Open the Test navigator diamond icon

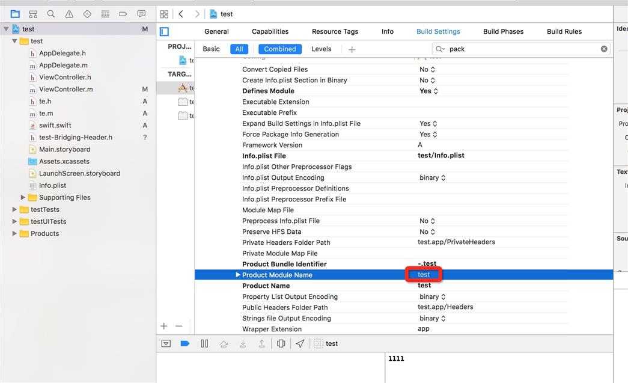87,14
